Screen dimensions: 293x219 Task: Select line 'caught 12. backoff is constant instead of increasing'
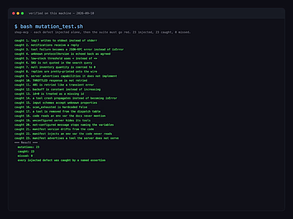[57, 89]
